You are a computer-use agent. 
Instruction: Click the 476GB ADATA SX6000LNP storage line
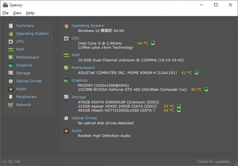(119, 102)
